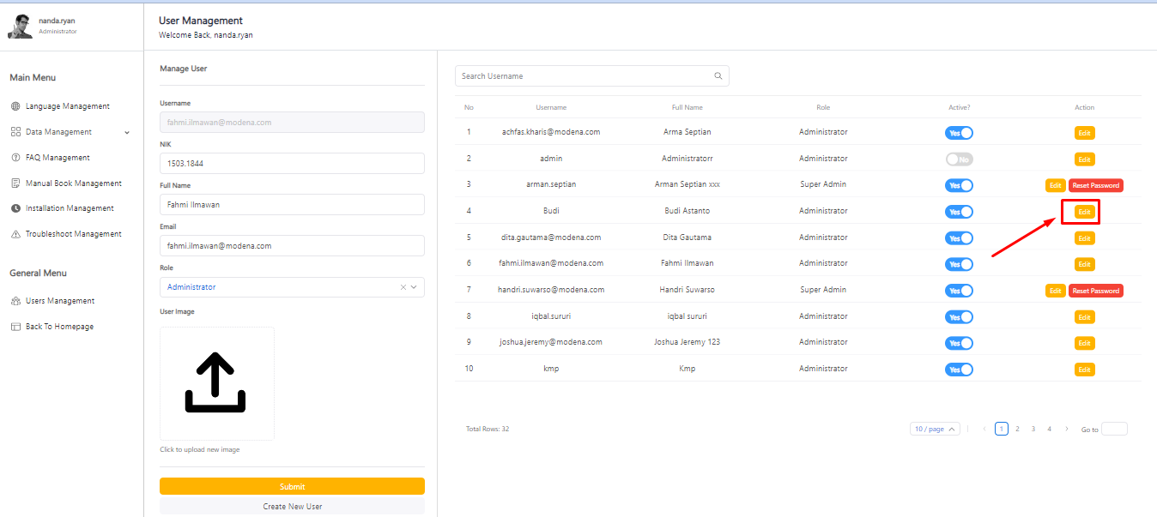Click the Manual Book Management icon

pyautogui.click(x=15, y=183)
